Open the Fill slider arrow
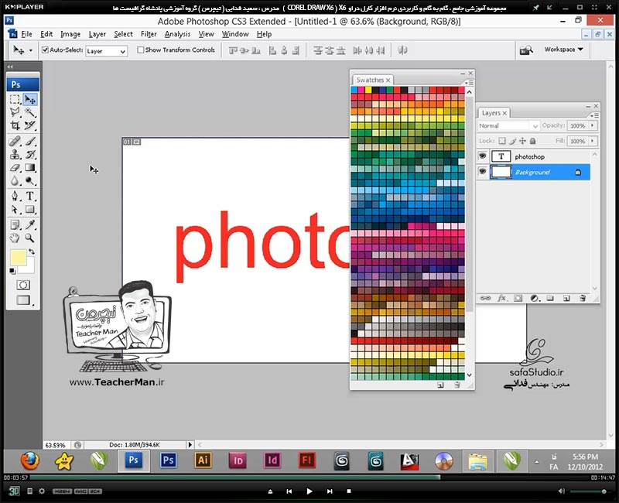The width and height of the screenshot is (619, 503). coord(592,141)
